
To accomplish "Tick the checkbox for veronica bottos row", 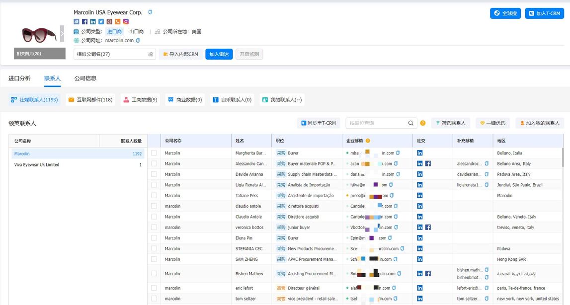I will (154, 227).
